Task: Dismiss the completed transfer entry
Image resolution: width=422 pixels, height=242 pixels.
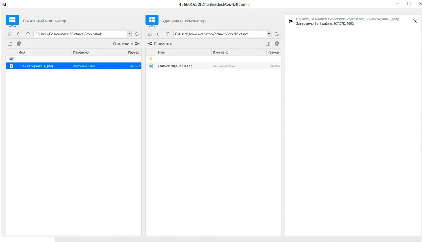Action: (415, 21)
